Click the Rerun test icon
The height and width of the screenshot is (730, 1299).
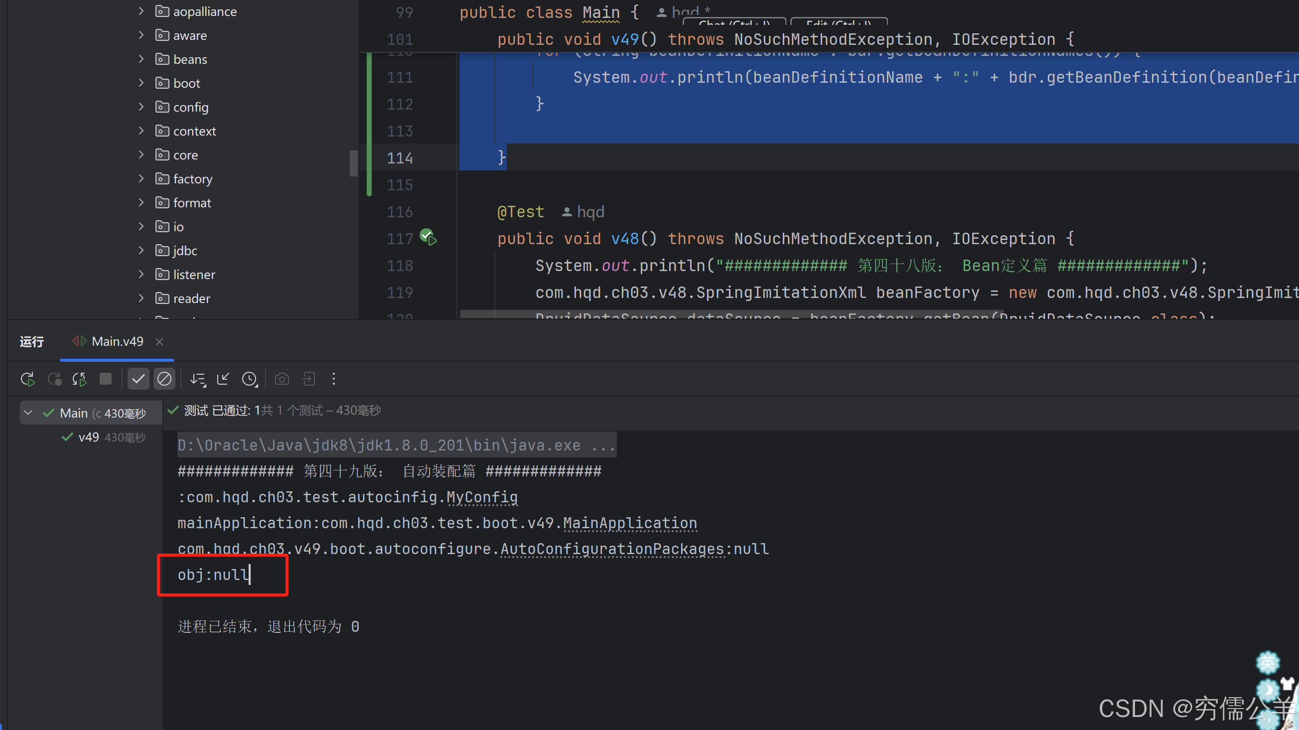pos(27,379)
